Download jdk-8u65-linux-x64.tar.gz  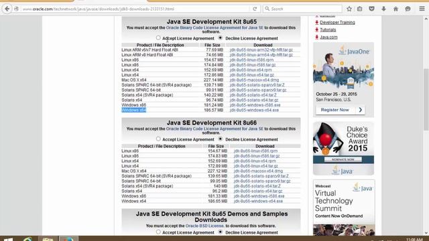pos(252,75)
